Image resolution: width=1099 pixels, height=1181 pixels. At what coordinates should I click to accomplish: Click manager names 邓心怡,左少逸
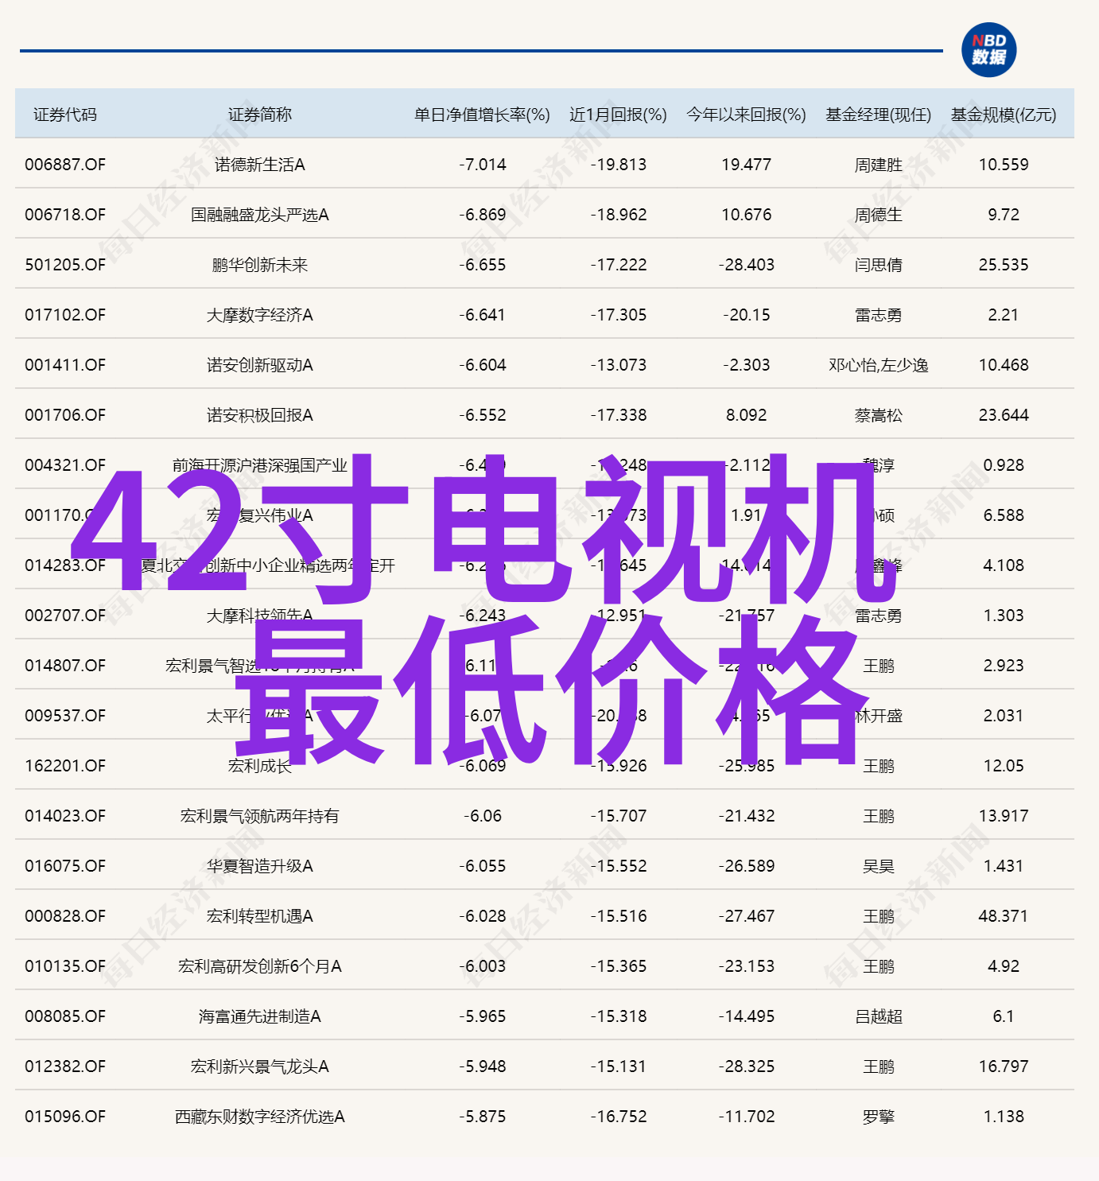[x=879, y=365]
